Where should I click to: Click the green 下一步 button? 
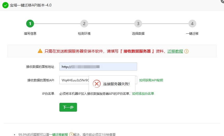tap(68, 107)
